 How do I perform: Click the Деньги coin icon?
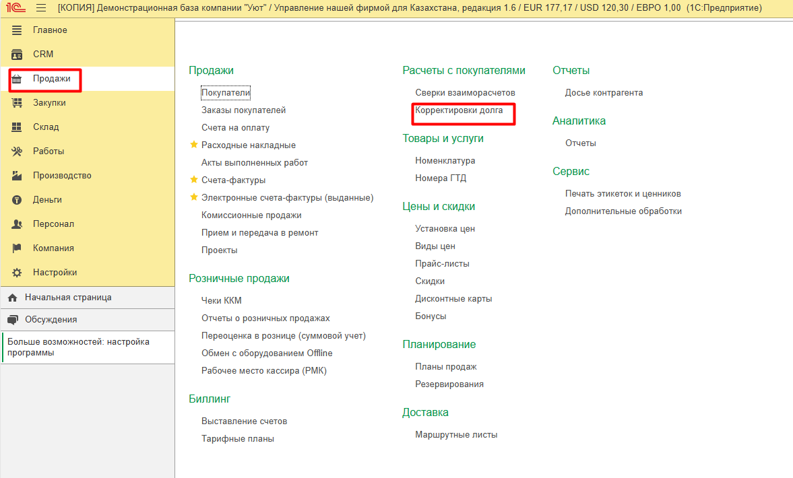(18, 200)
